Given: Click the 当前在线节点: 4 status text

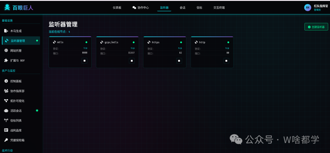Looking at the screenshot, I should tap(59, 32).
